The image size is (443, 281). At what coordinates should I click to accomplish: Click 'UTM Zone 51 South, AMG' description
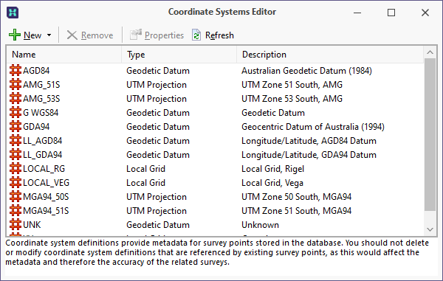pos(292,85)
